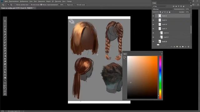
Task: Select the Rectangular Marquee tool
Action: tap(5, 24)
